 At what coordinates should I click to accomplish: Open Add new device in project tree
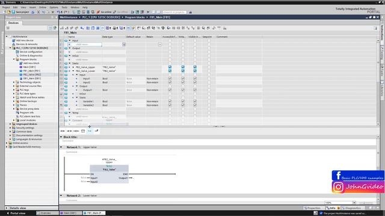tap(25, 40)
